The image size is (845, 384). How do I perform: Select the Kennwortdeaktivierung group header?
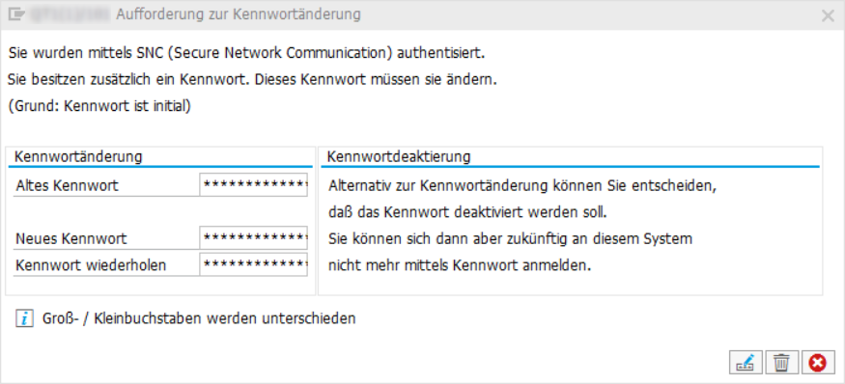pos(399,156)
